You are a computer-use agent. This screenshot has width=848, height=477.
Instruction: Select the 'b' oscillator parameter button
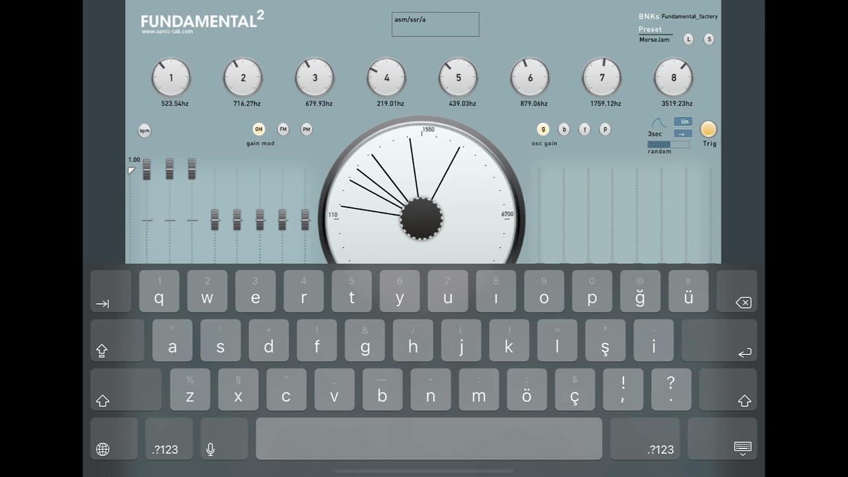click(x=564, y=129)
